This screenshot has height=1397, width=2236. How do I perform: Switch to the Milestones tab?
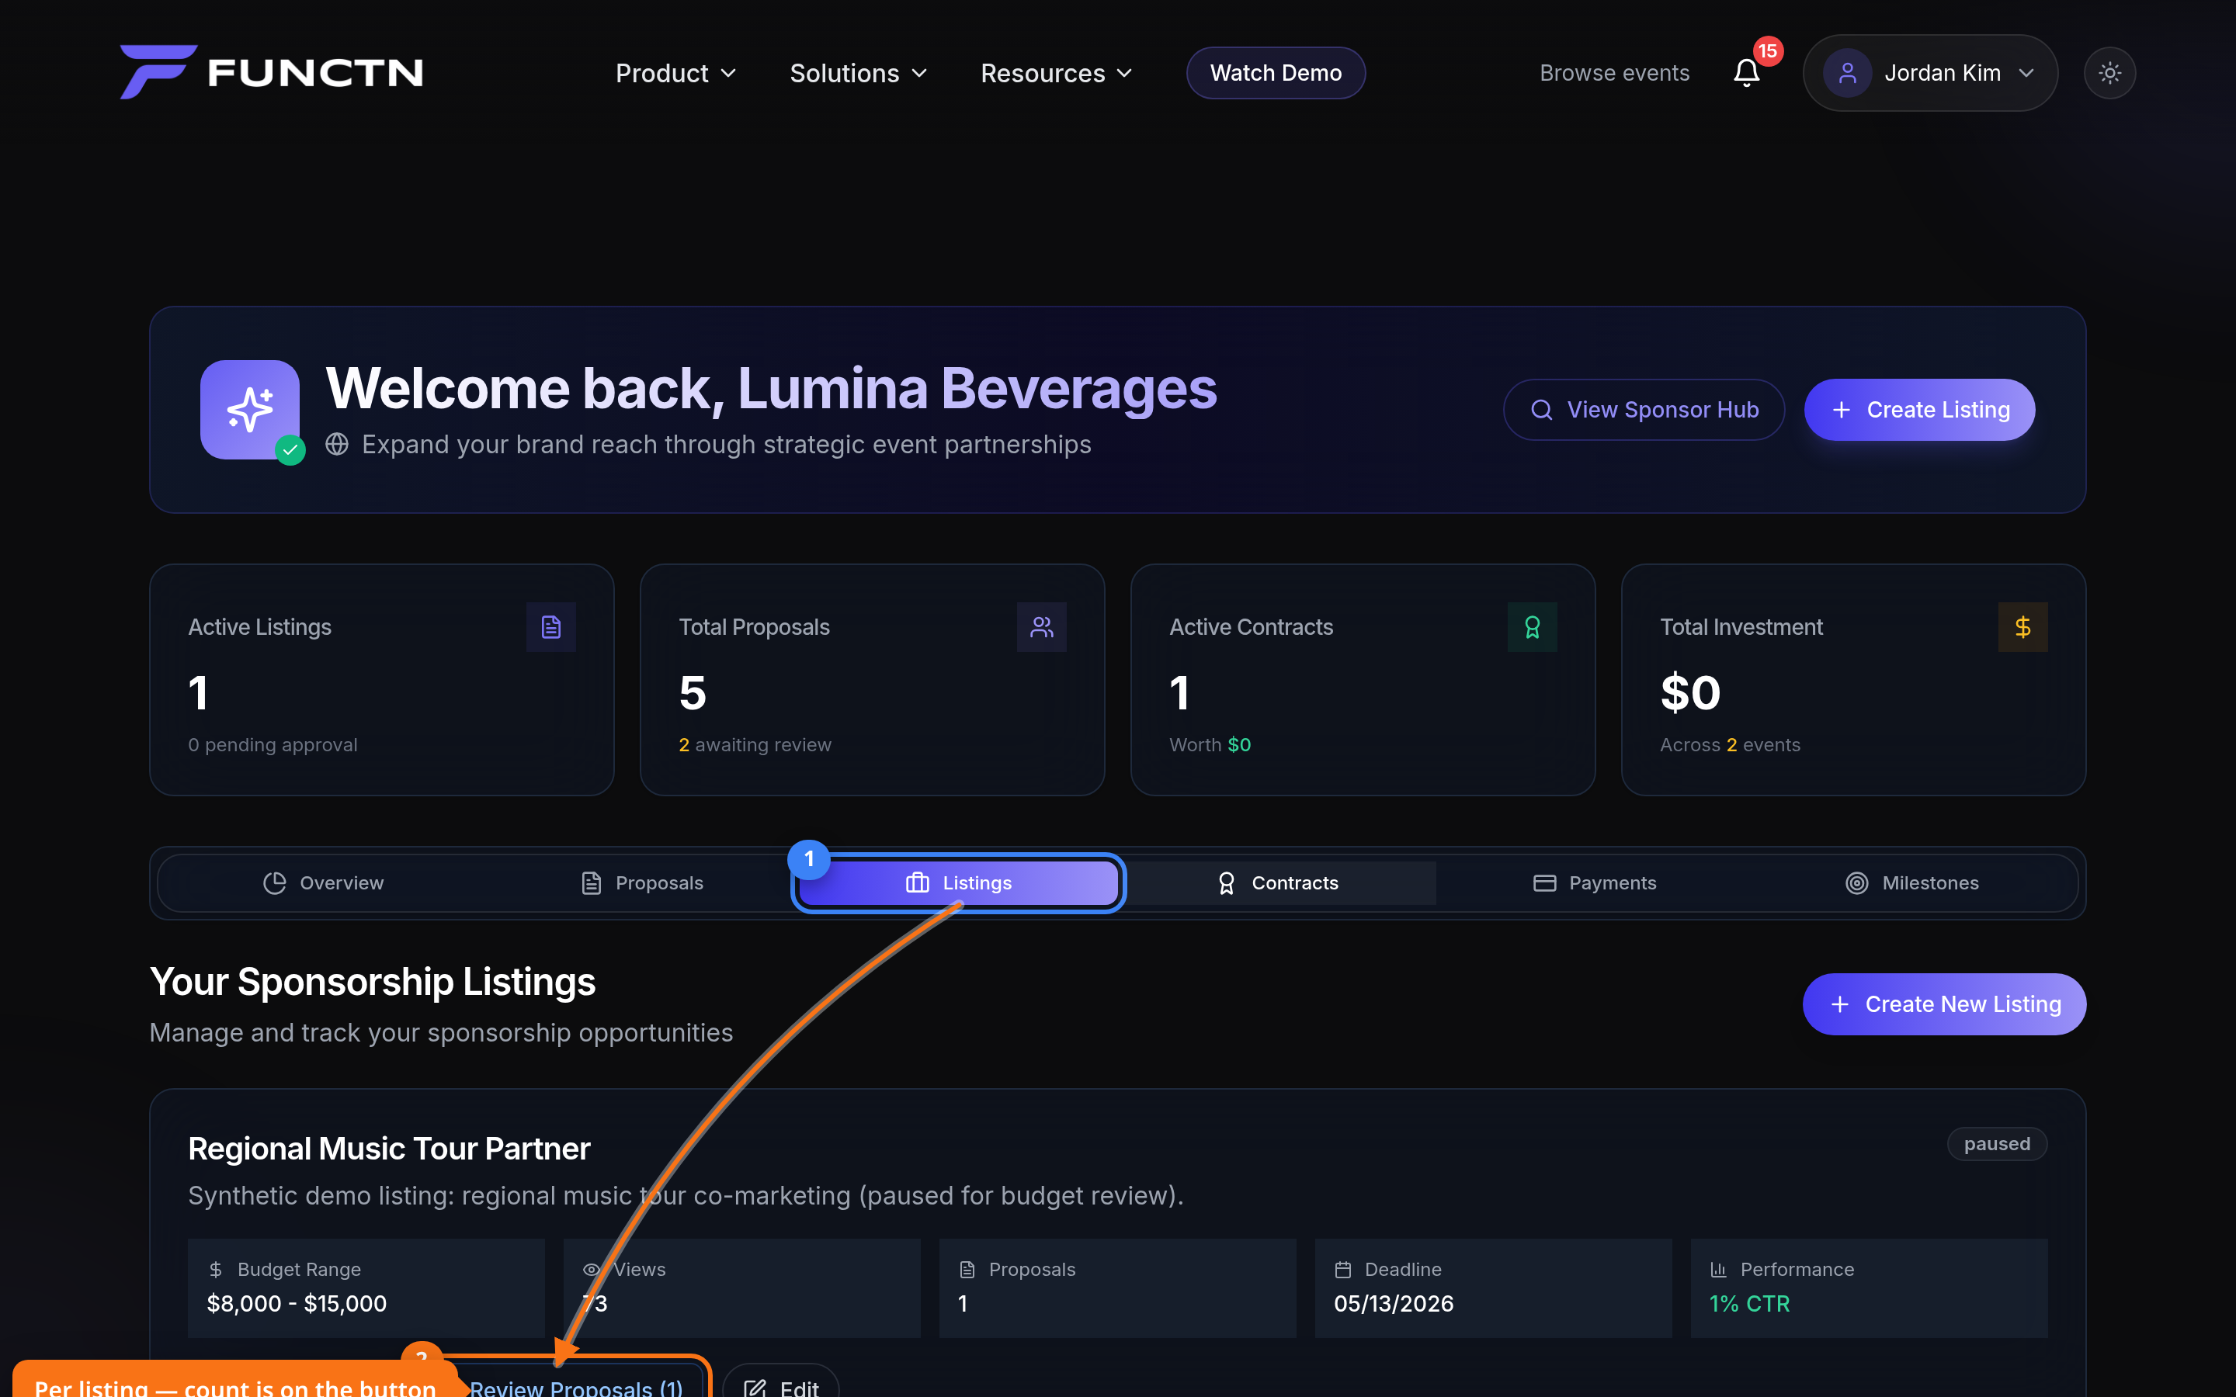point(1912,883)
